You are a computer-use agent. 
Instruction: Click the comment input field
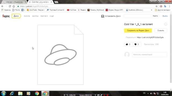[x=150, y=54]
